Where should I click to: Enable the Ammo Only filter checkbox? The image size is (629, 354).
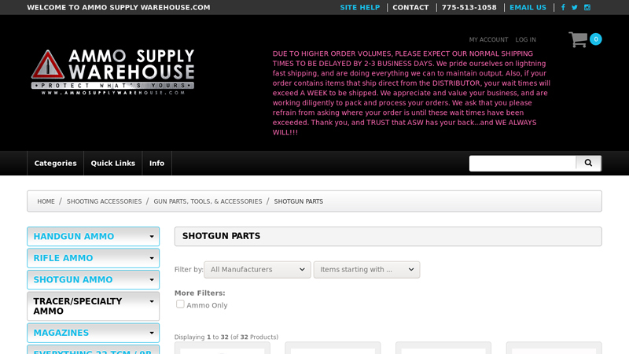(x=180, y=304)
